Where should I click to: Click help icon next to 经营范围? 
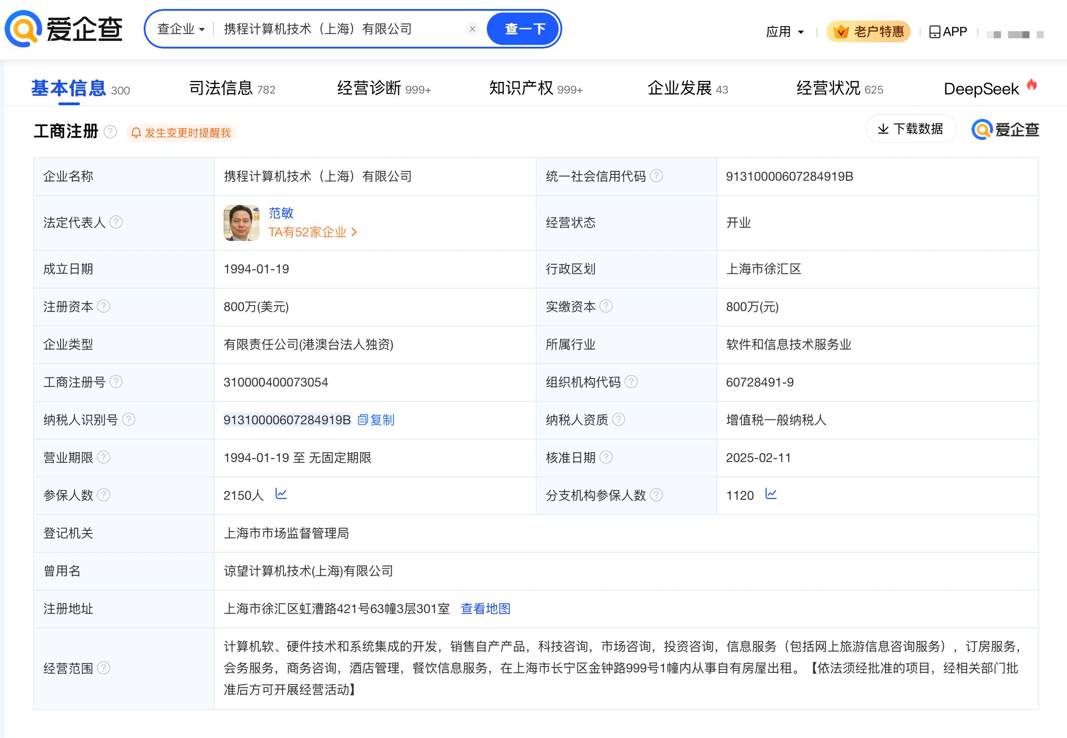point(103,668)
